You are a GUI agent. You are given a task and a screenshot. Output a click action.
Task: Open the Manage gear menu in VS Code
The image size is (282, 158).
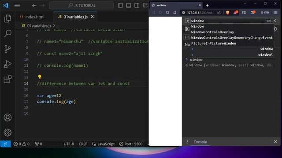(7, 133)
